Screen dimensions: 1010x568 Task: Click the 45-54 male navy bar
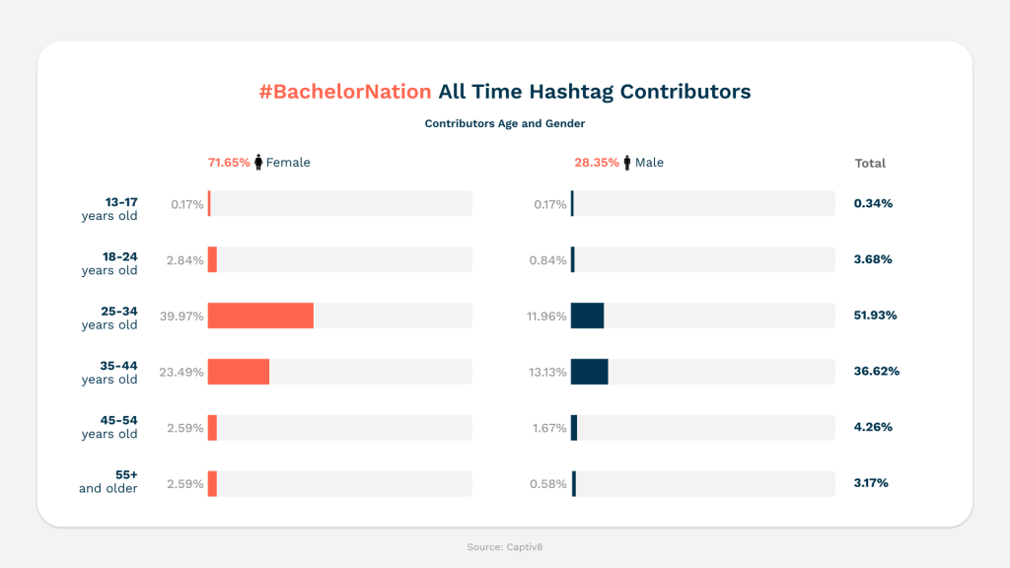574,428
